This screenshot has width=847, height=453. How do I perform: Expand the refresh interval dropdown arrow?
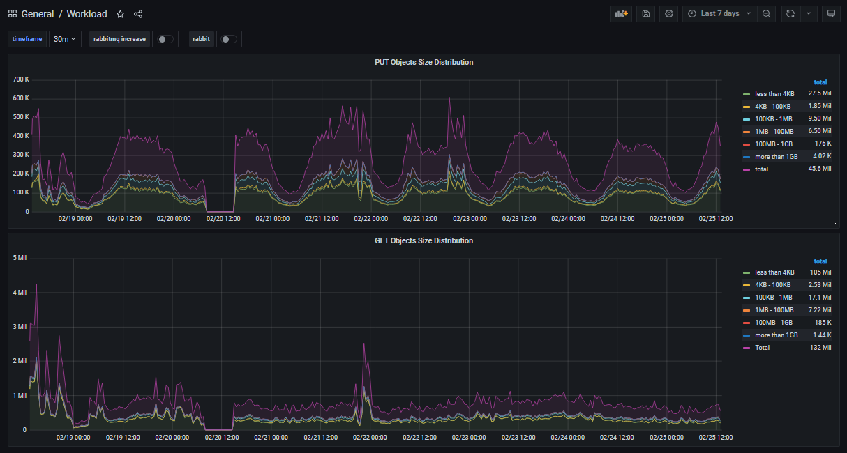809,14
